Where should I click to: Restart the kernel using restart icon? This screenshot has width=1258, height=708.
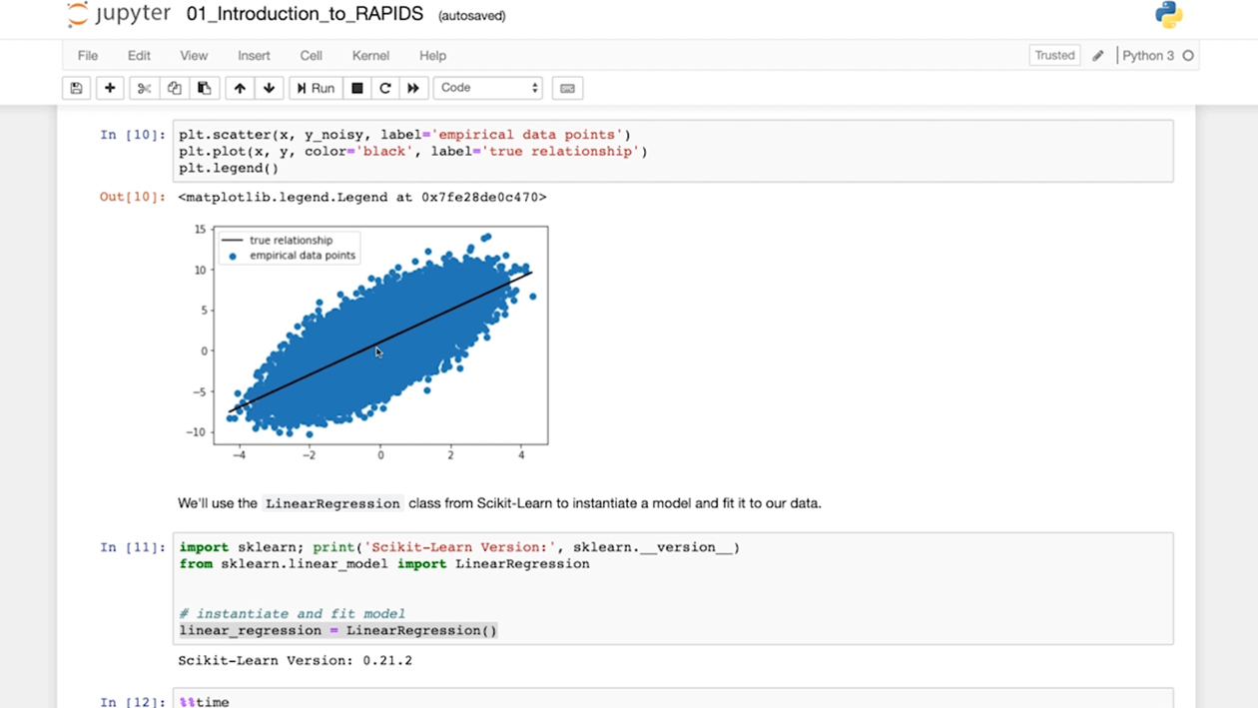tap(385, 88)
